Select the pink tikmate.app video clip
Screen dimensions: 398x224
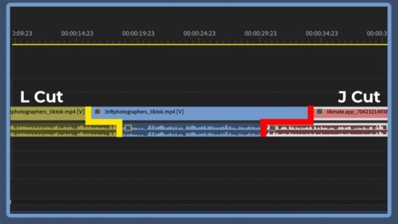(350, 112)
